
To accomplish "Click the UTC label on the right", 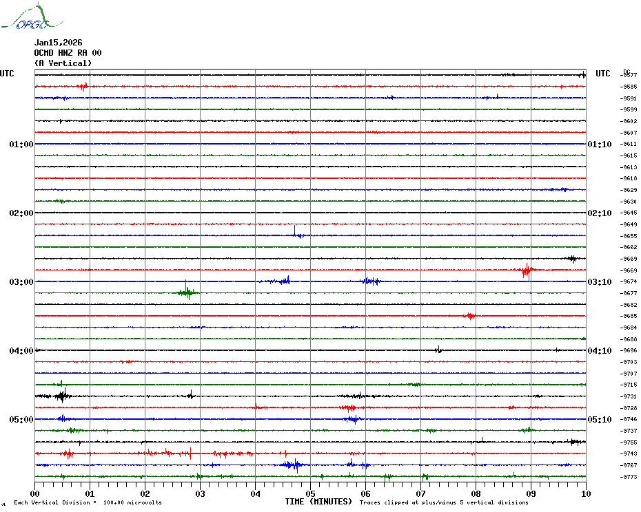I will tap(602, 74).
